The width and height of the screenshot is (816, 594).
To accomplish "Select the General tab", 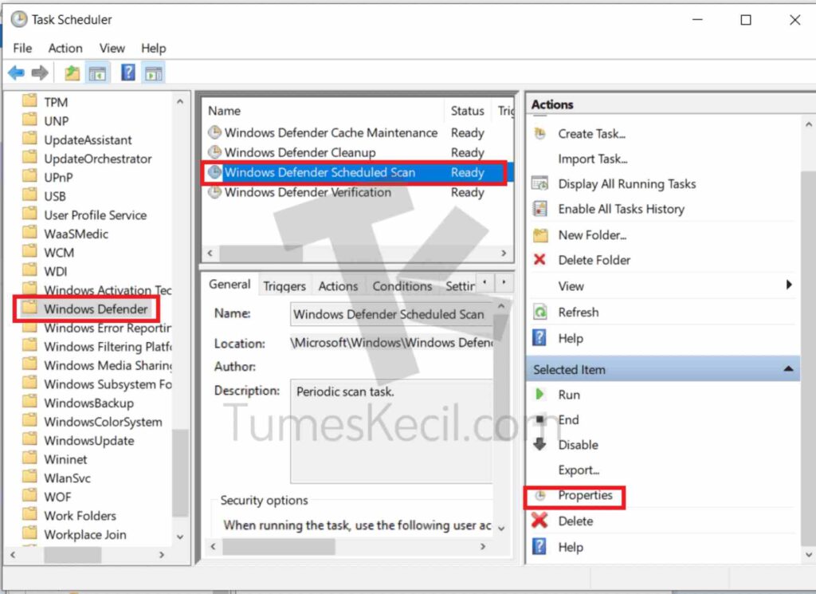I will point(229,285).
